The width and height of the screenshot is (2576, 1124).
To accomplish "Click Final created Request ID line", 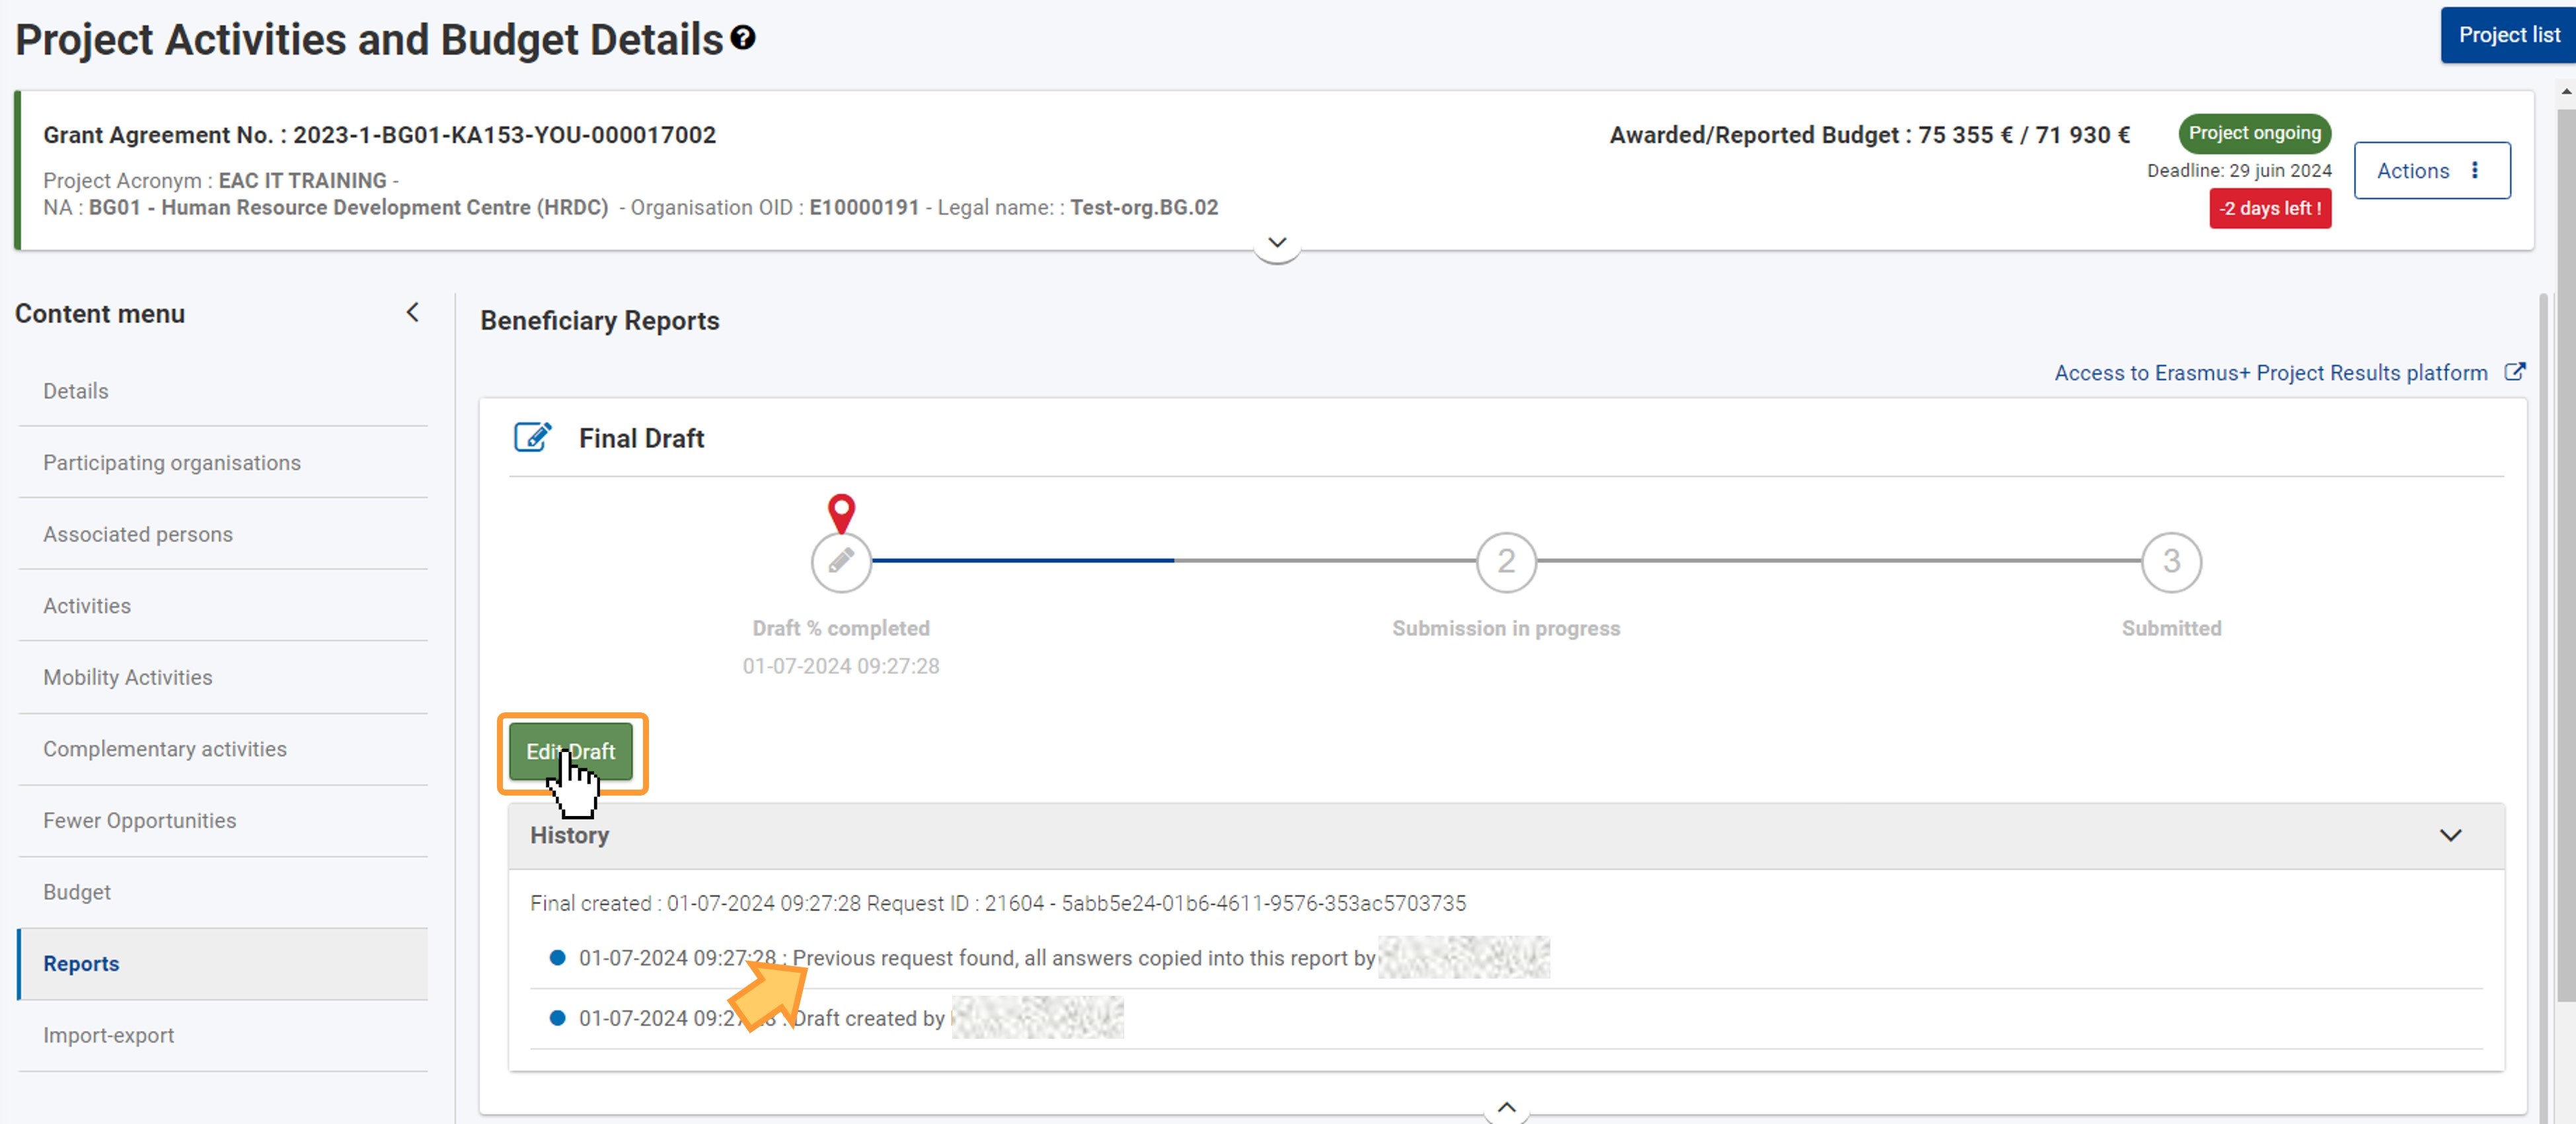I will tap(997, 903).
